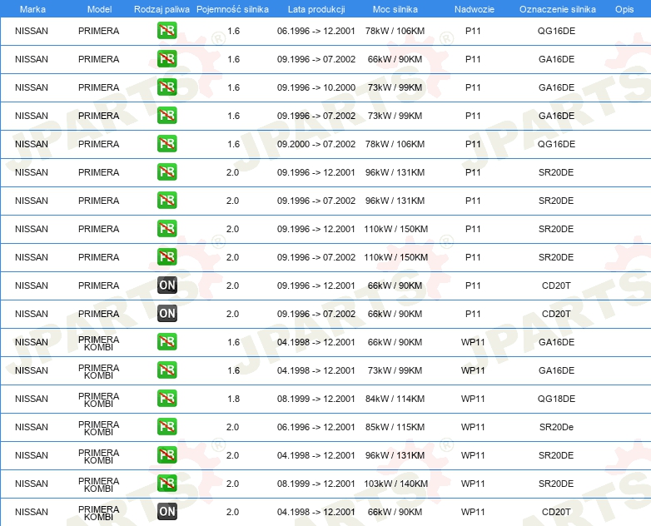Click date range 06.1996 -> 12.2001 in SR20De row

(316, 427)
